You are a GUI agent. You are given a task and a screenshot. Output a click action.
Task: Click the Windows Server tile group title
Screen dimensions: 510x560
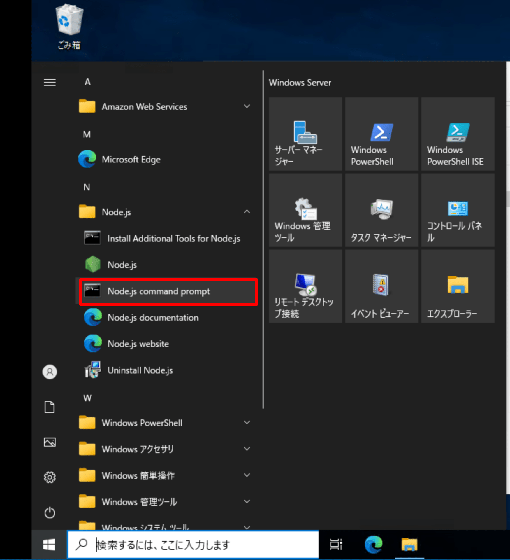point(300,83)
